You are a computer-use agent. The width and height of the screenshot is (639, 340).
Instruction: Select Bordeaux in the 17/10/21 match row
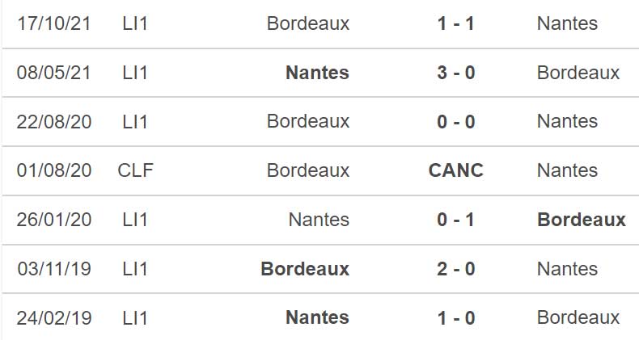[308, 23]
